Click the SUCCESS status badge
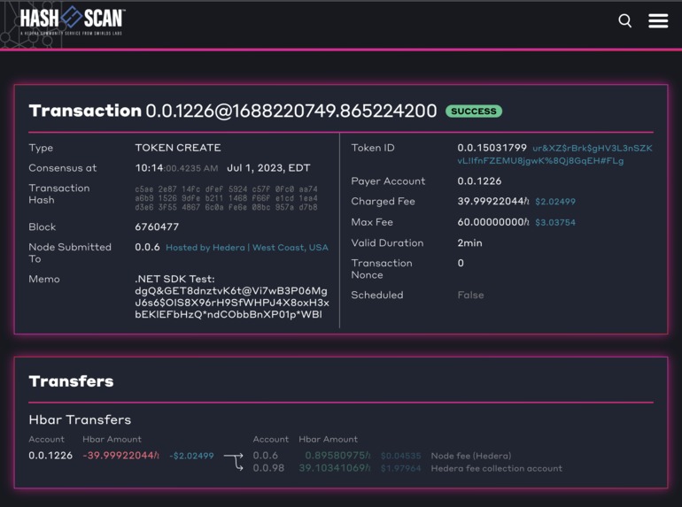The width and height of the screenshot is (682, 507). [x=474, y=111]
